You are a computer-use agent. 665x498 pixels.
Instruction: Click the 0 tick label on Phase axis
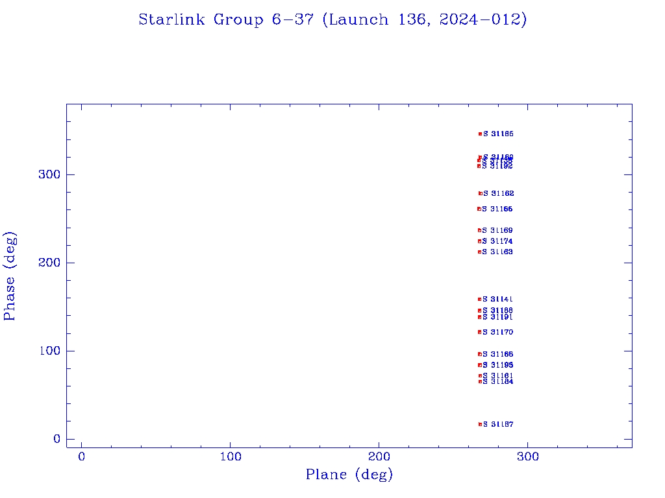pos(57,439)
